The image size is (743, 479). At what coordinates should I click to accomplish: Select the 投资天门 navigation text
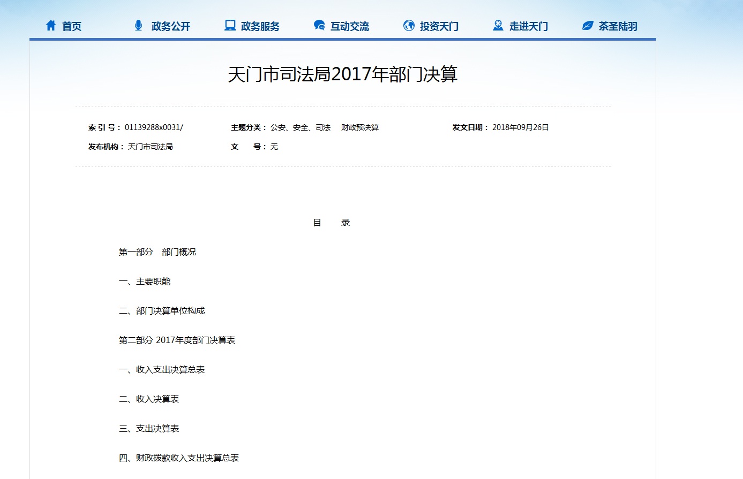click(x=439, y=26)
